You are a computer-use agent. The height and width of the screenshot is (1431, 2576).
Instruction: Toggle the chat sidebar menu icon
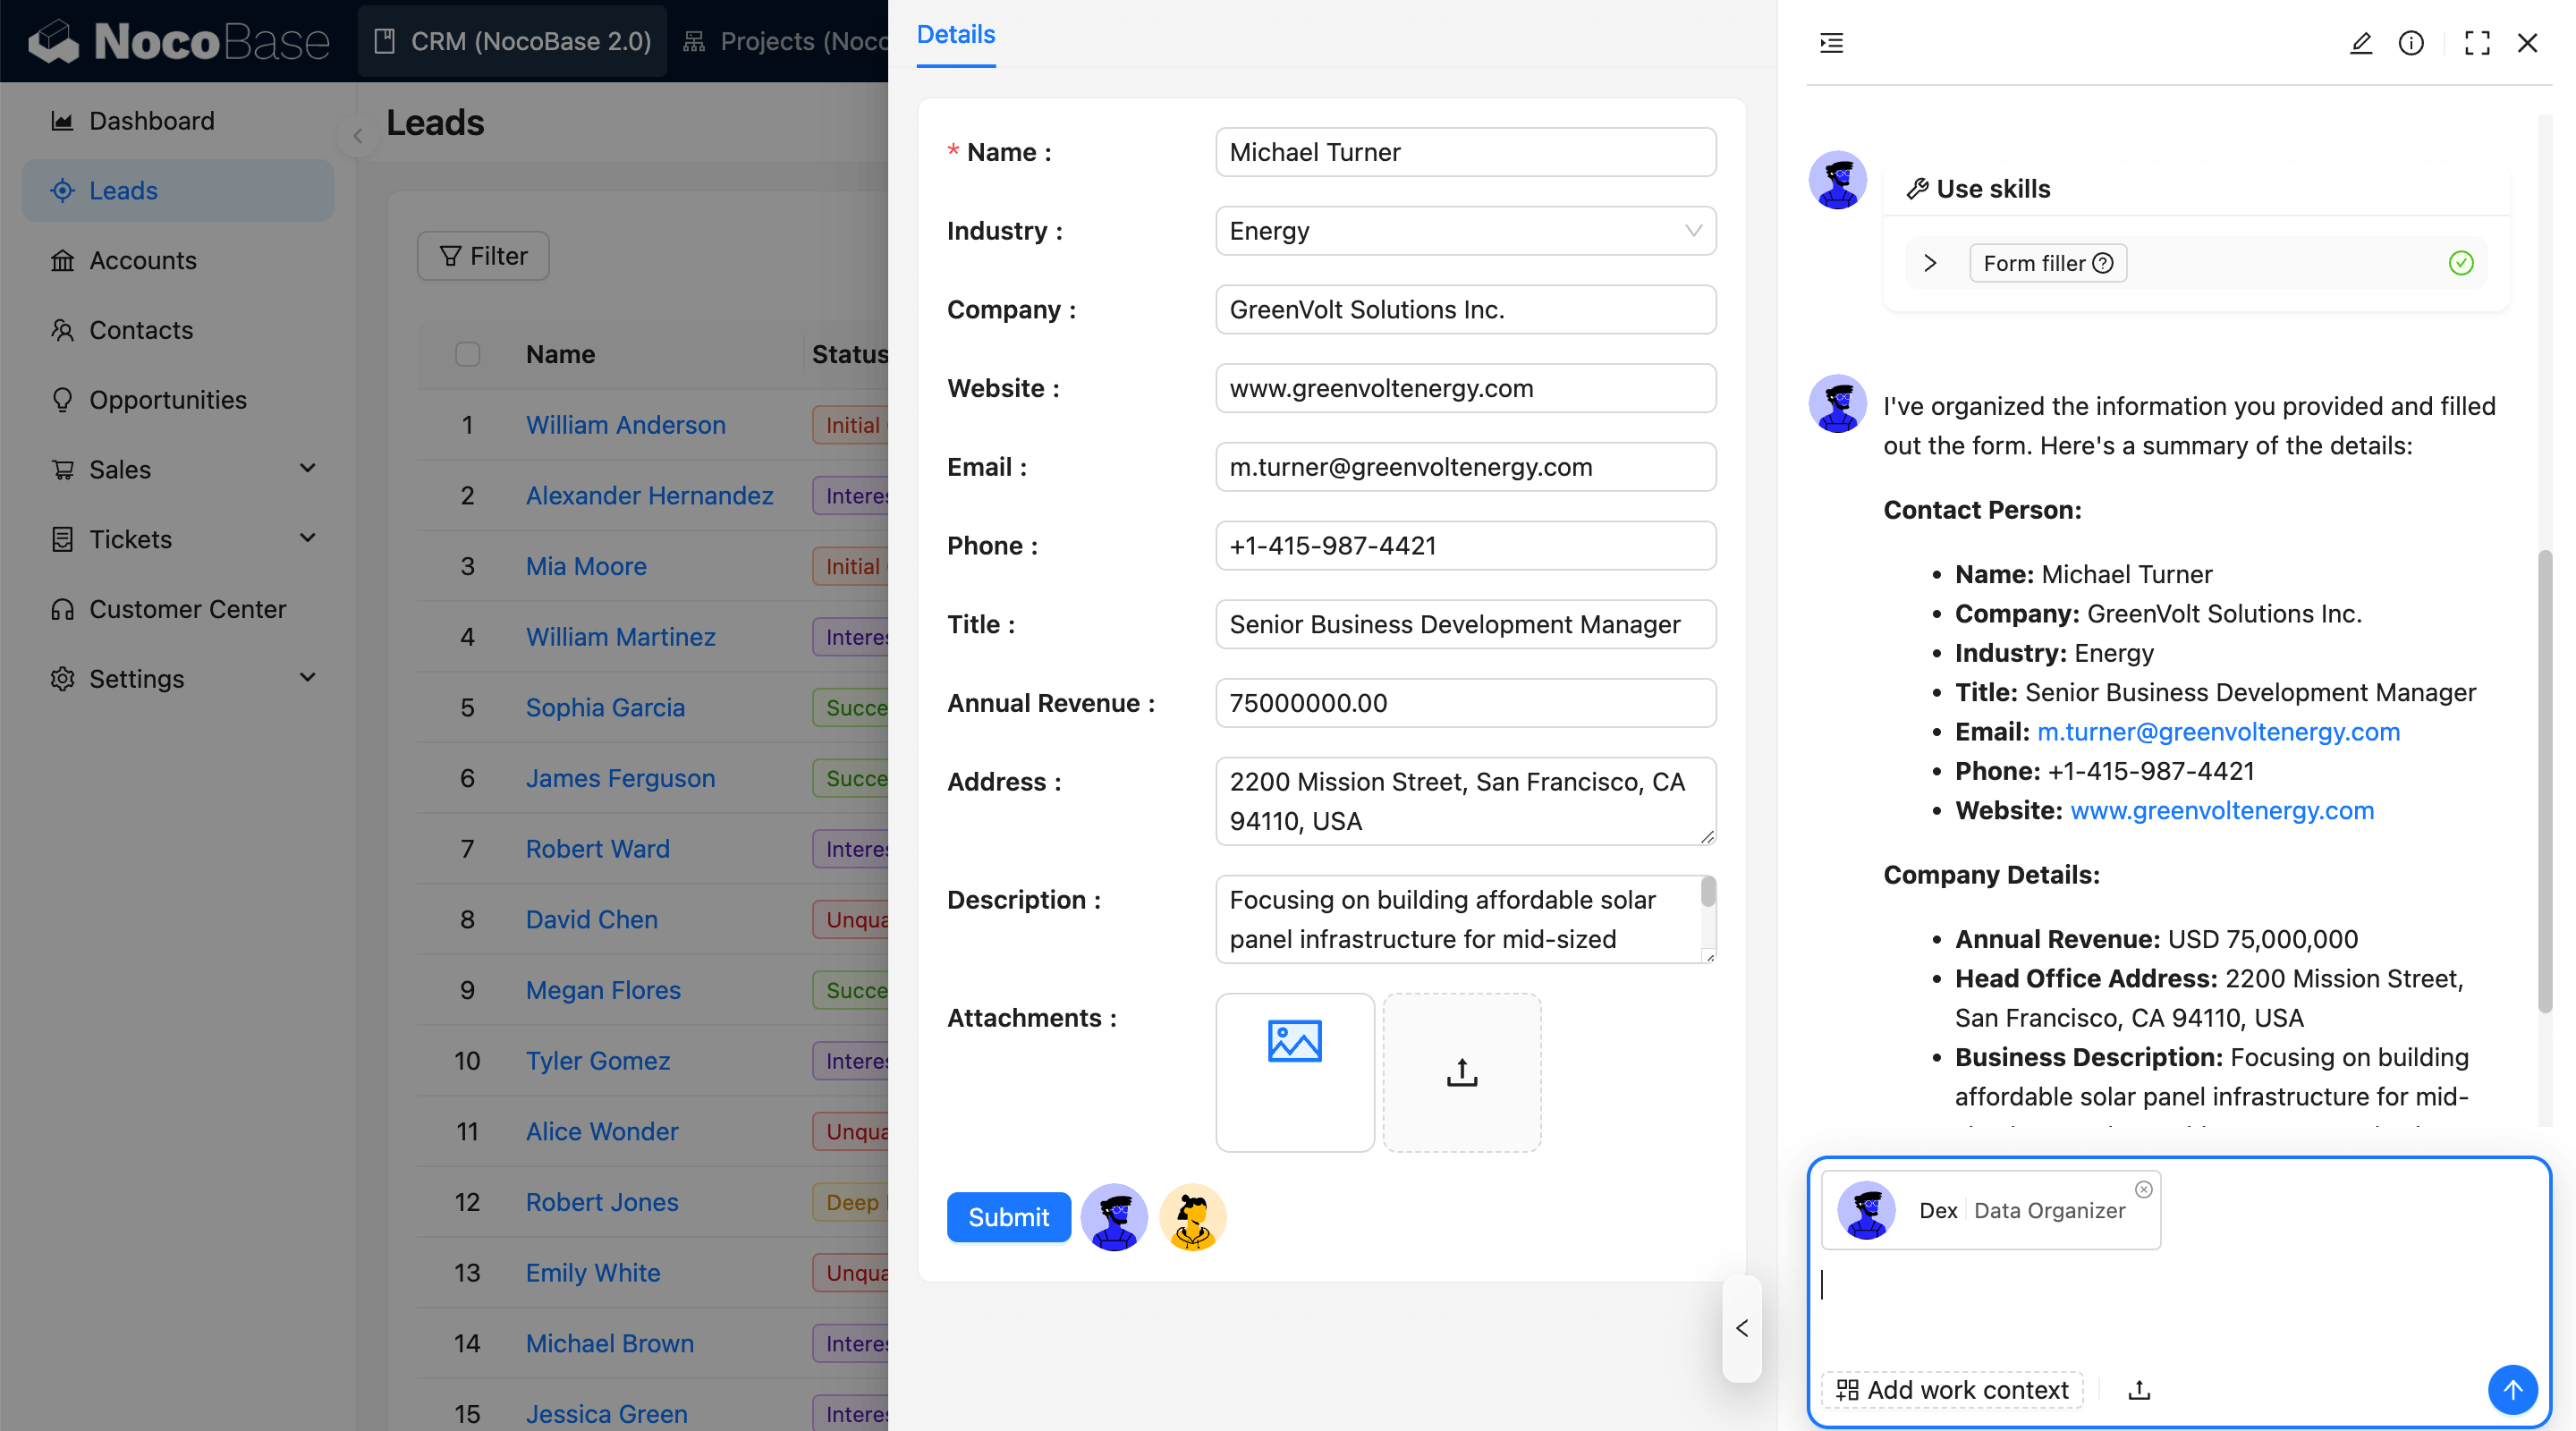1831,43
